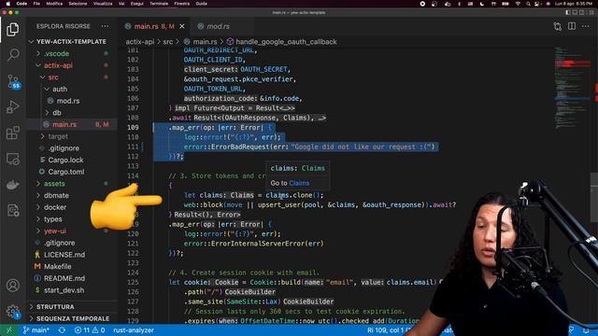The height and width of the screenshot is (336, 598).
Task: Expand the SEQUENZA TEMPORALE timeline section
Action: [72, 318]
